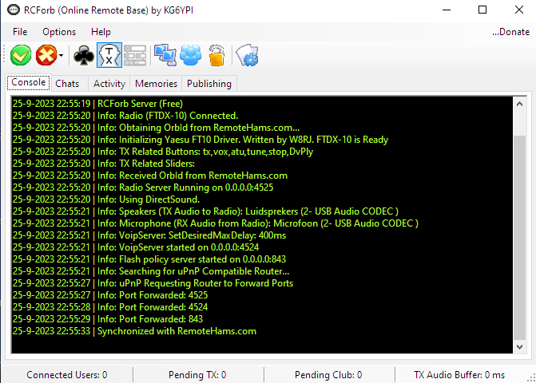Click the console log scrollbar down arrow
Viewport: 536px width, 383px height.
pos(519,347)
